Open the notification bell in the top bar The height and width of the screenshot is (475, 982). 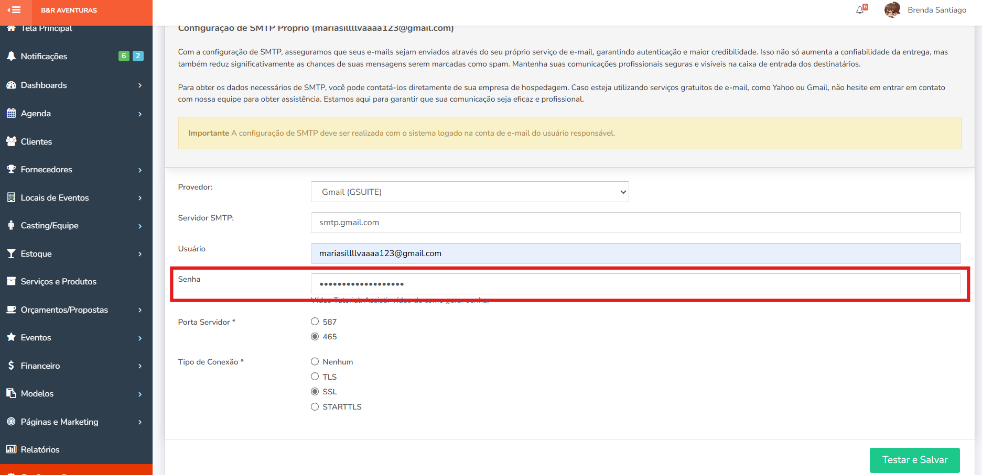860,10
